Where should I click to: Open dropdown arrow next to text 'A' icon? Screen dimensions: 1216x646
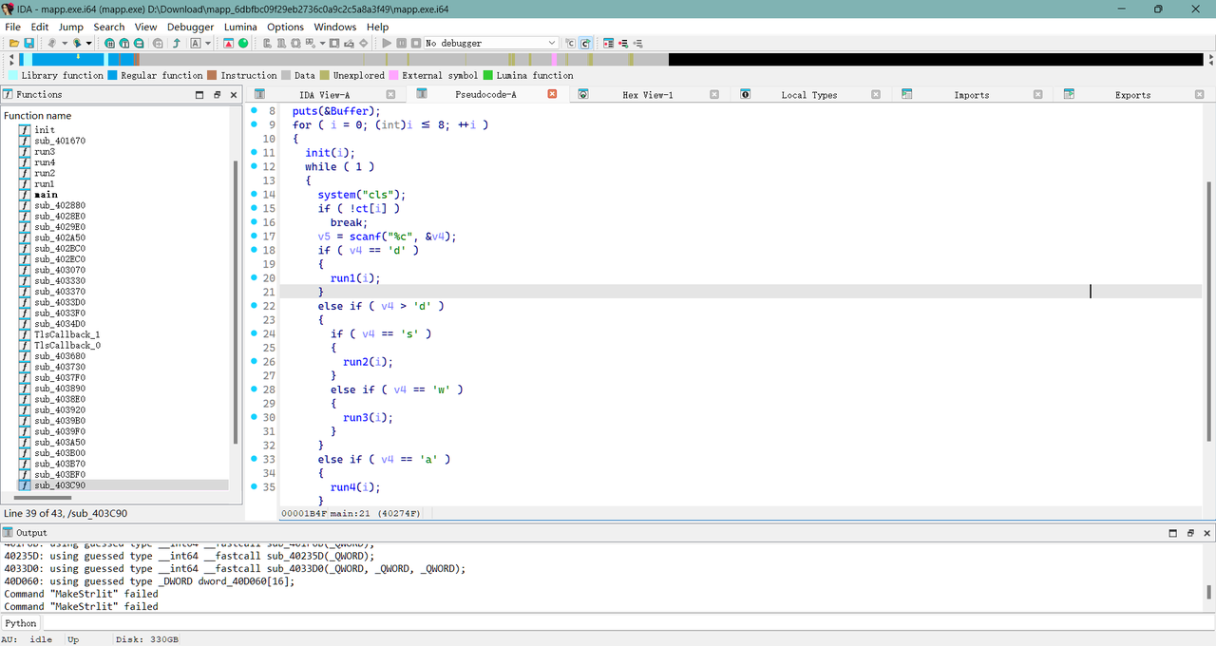pos(208,43)
